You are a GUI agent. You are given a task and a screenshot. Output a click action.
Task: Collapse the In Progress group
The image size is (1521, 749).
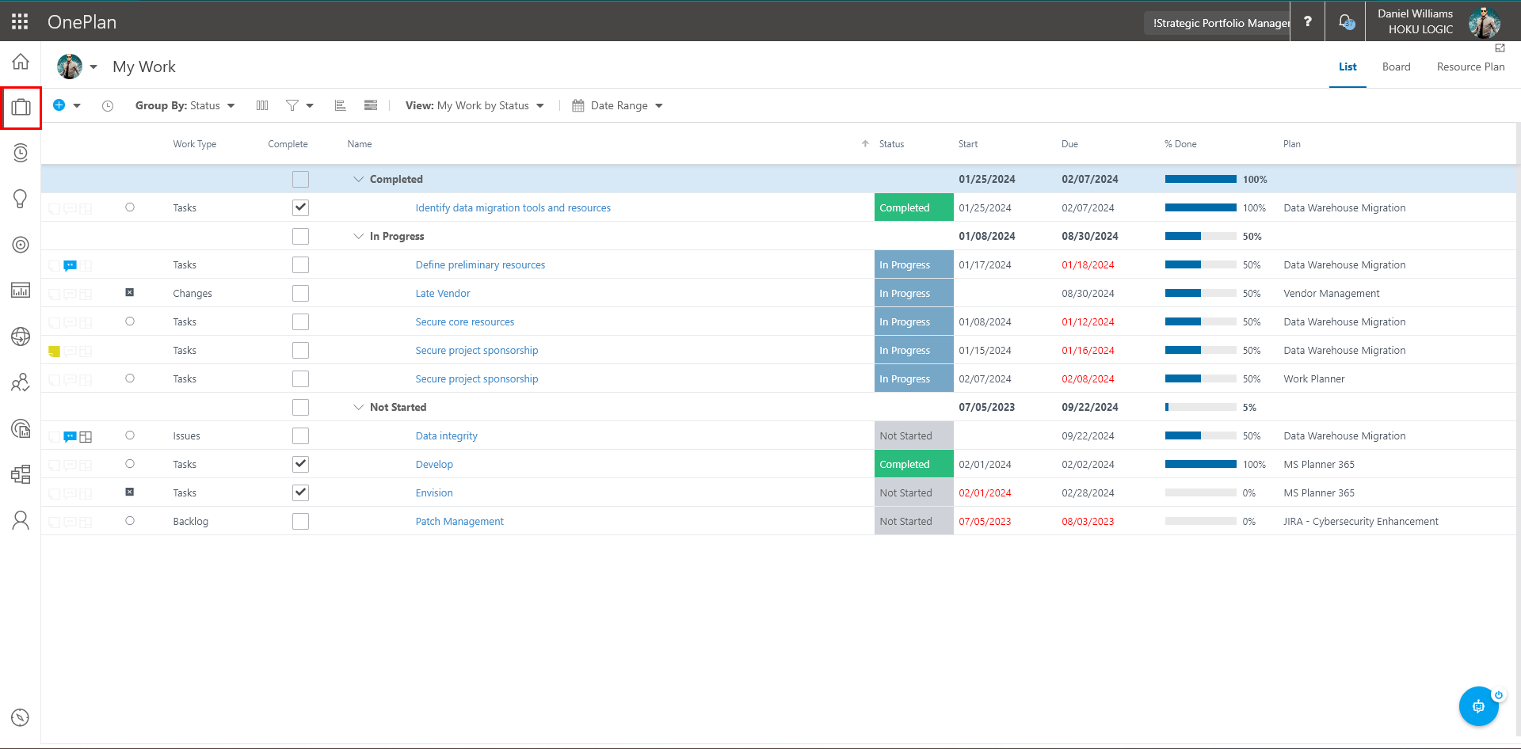tap(358, 237)
